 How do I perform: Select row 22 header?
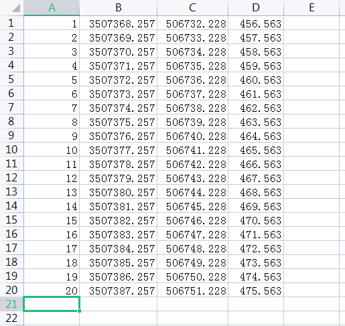pyautogui.click(x=11, y=318)
